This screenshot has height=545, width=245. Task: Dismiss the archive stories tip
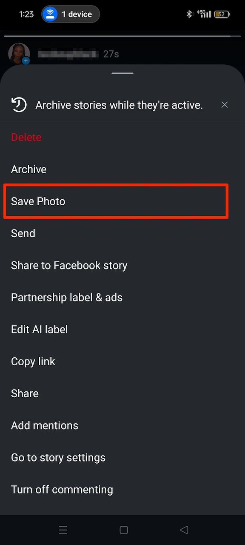point(225,105)
